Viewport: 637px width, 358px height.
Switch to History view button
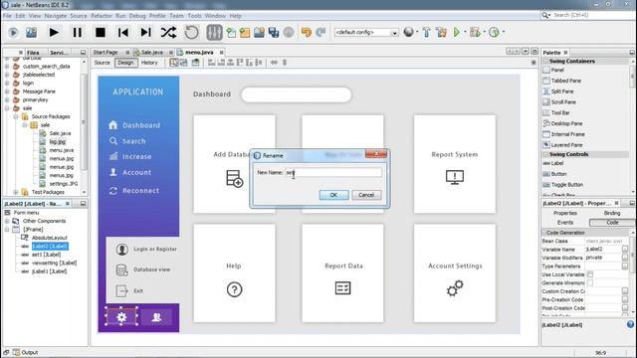(149, 63)
